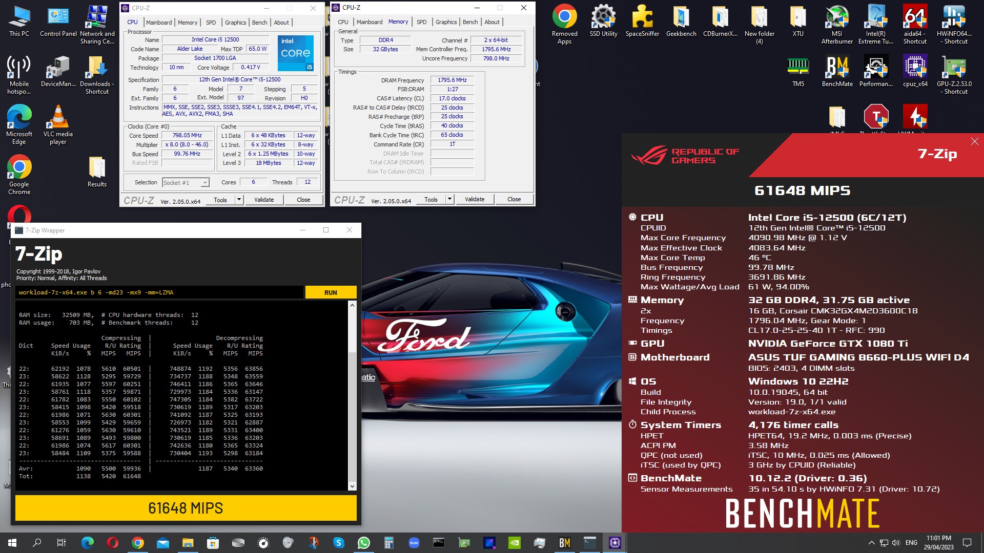Launch the GPU-Z shortcut icon

[954, 75]
